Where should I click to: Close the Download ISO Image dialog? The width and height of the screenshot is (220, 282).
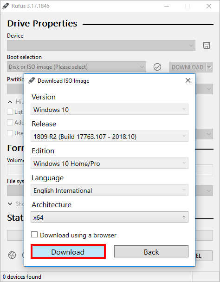[x=188, y=80]
